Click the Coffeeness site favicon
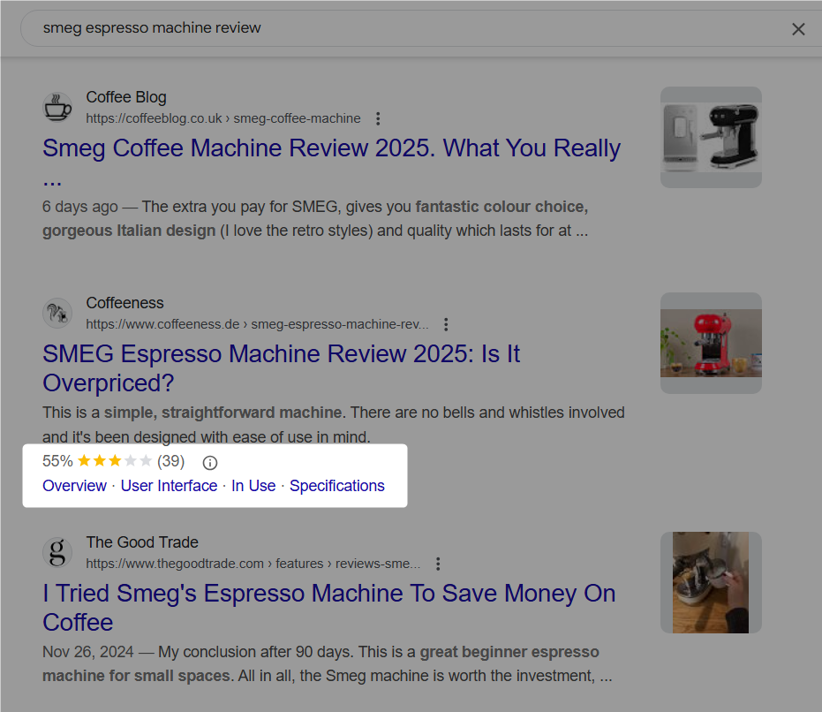The image size is (822, 712). pyautogui.click(x=57, y=314)
